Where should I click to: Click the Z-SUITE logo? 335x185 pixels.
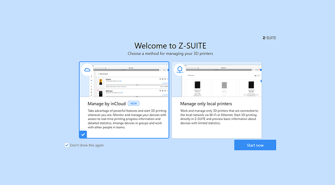[x=269, y=38]
